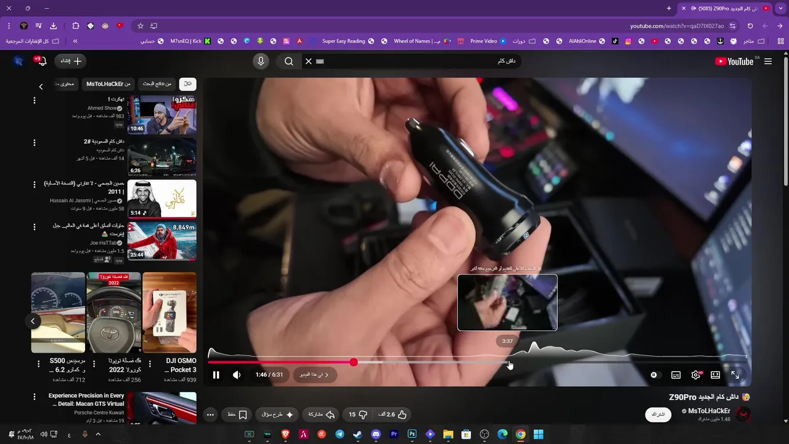Image resolution: width=789 pixels, height=444 pixels.
Task: Open Porsche Macan GTS Virtual video
Action: 161,408
